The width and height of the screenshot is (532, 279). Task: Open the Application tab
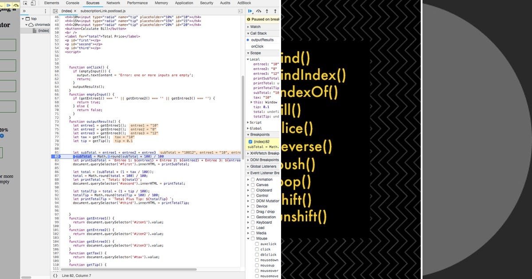[184, 3]
